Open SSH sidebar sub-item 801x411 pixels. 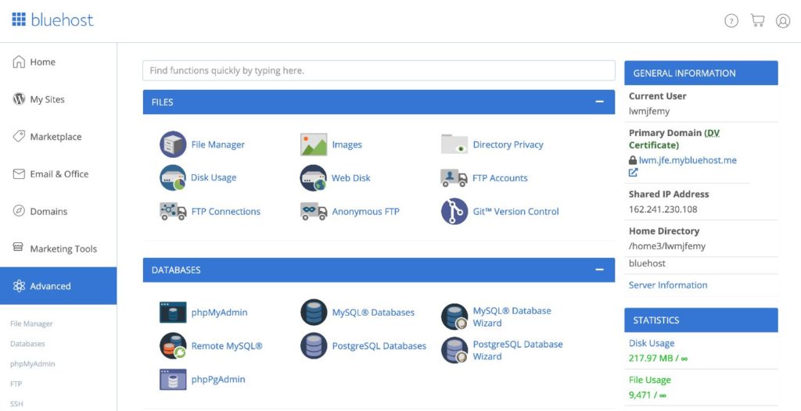tap(16, 403)
